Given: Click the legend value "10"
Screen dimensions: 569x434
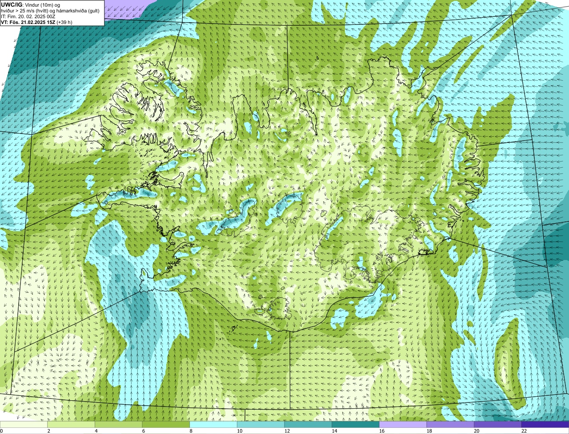Looking at the screenshot, I should [240, 431].
